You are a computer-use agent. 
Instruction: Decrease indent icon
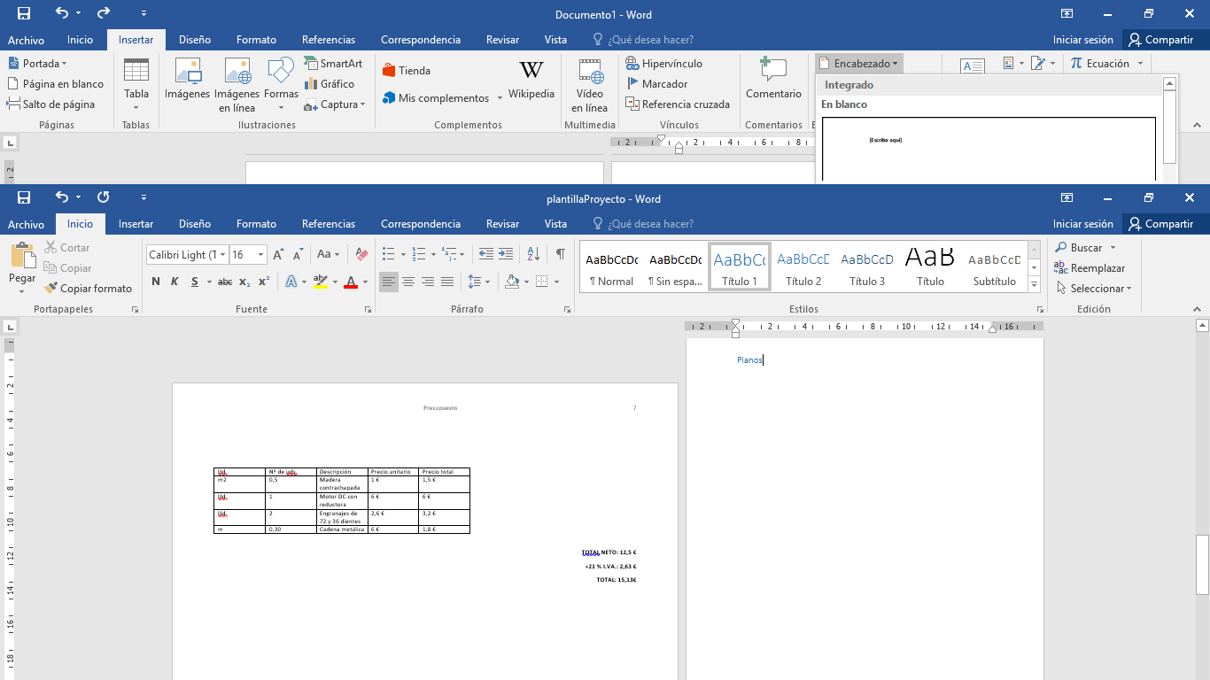point(486,254)
